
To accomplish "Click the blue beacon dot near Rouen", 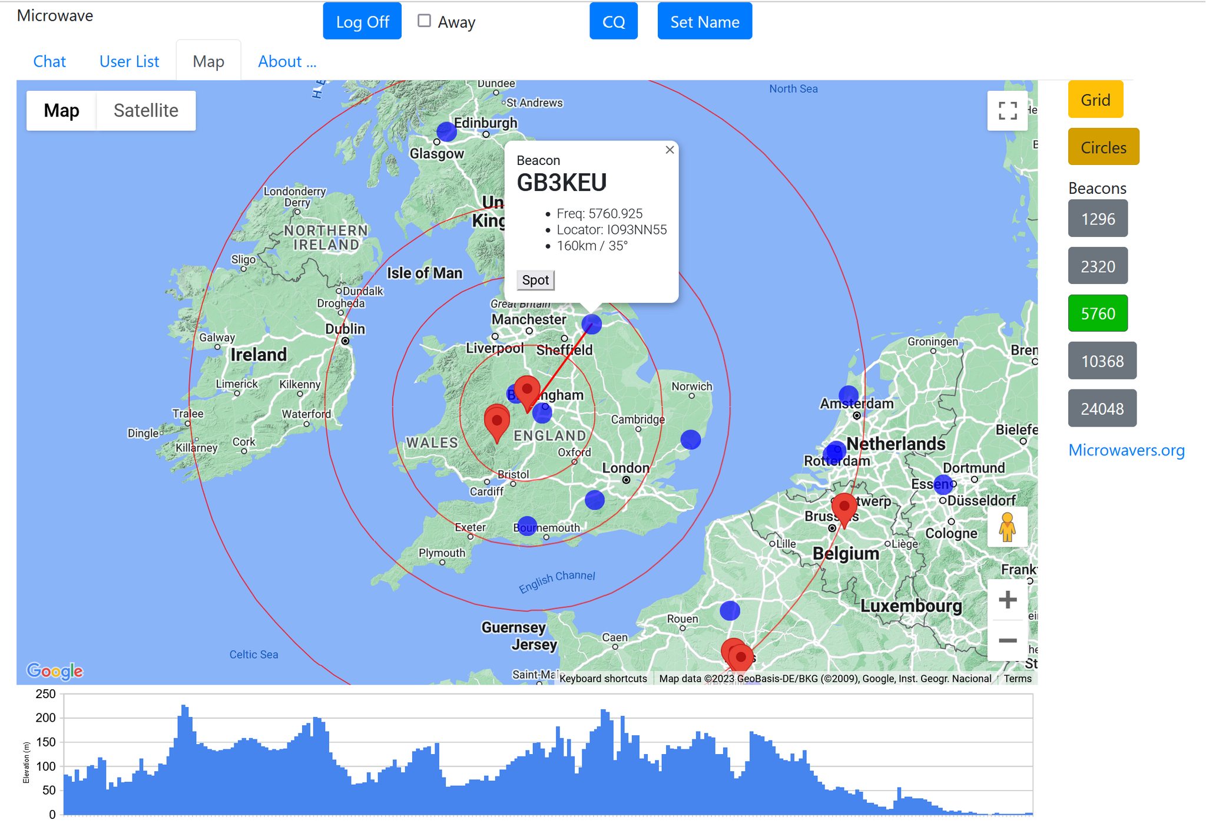I will coord(730,610).
